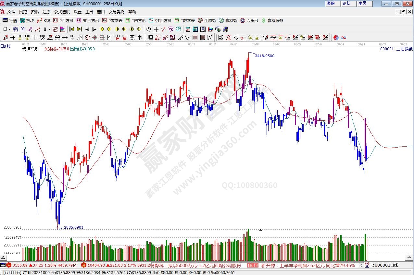Click the yin-yang taiji icon
414x275 pixels.
[x=336, y=38]
